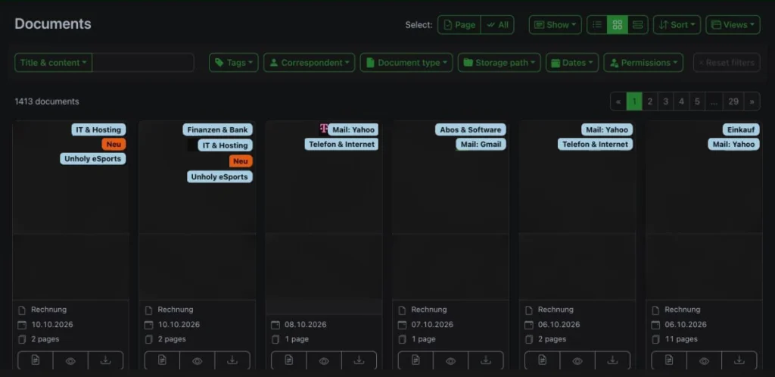The width and height of the screenshot is (775, 377).
Task: Select all documents with All button
Action: (497, 25)
